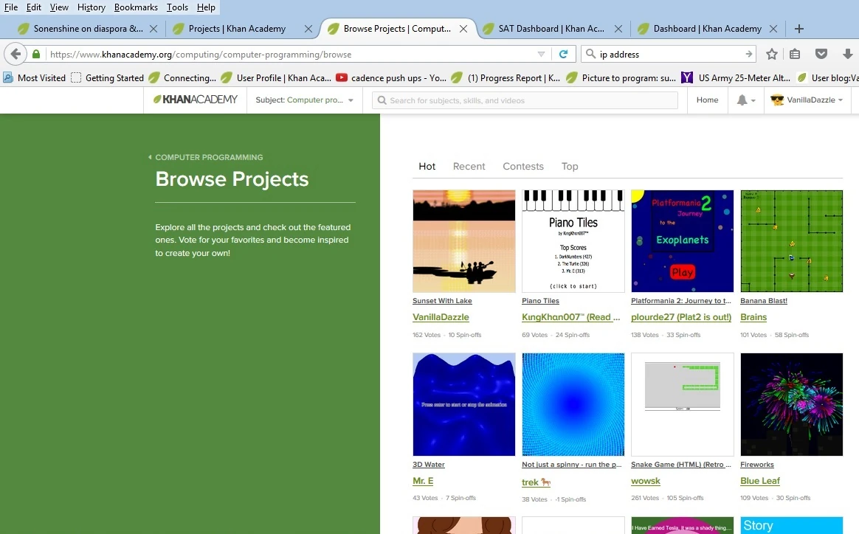Viewport: 859px width, 534px height.
Task: Click the green padlock site security icon
Action: pos(36,55)
